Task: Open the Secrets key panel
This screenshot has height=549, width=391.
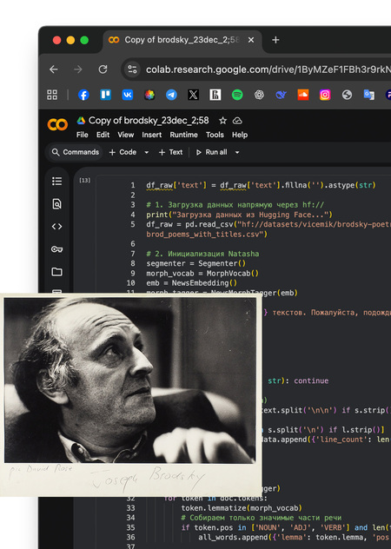Action: pos(56,249)
